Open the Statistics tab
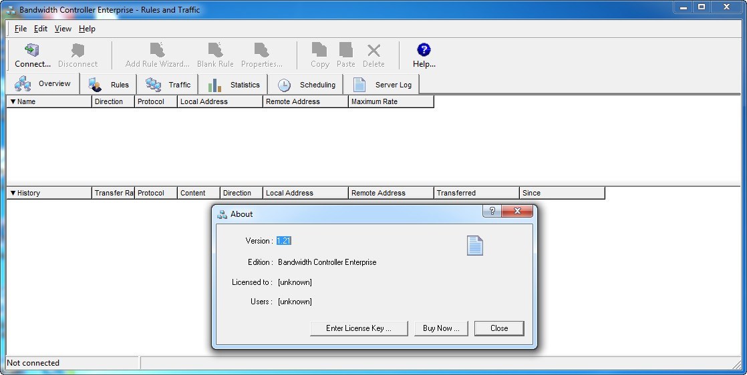Image resolution: width=747 pixels, height=375 pixels. pyautogui.click(x=233, y=85)
